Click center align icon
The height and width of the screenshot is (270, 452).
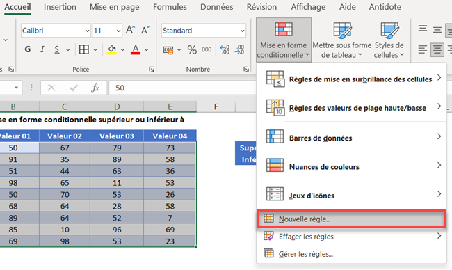coord(437,49)
